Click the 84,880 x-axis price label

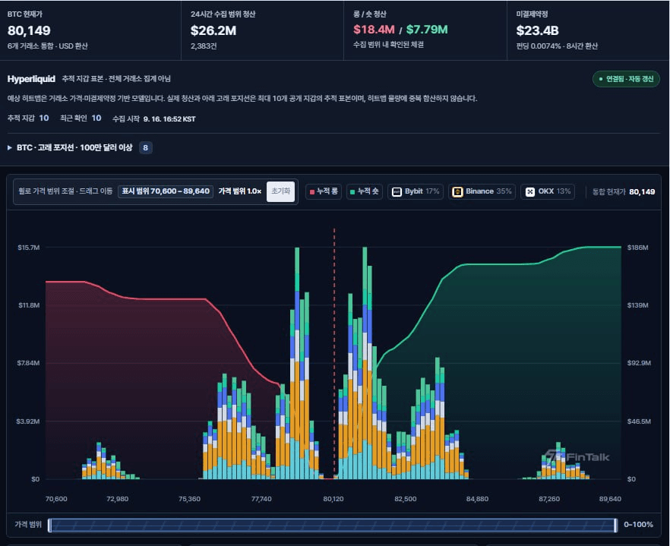477,499
